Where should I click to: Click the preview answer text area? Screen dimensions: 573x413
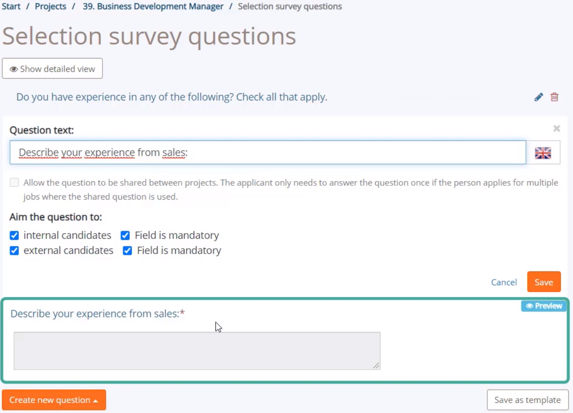pyautogui.click(x=197, y=351)
